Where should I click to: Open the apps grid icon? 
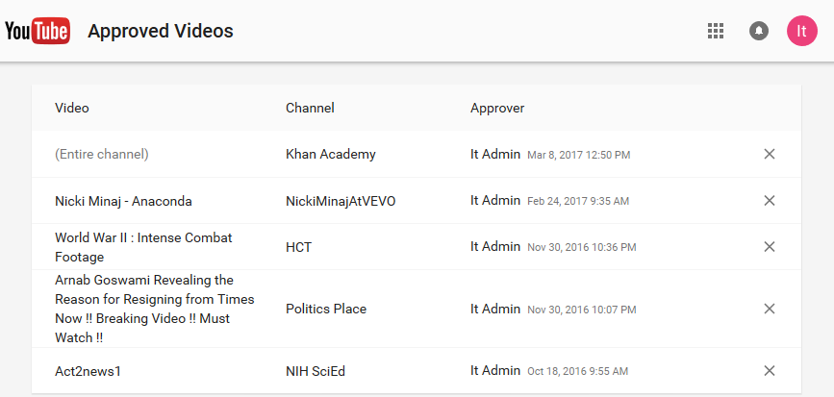[716, 31]
